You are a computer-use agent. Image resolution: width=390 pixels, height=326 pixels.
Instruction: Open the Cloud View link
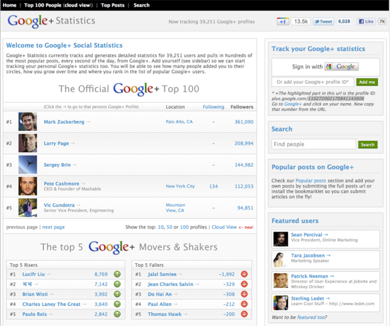point(224,227)
